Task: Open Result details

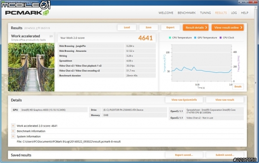Action: (x=195, y=28)
